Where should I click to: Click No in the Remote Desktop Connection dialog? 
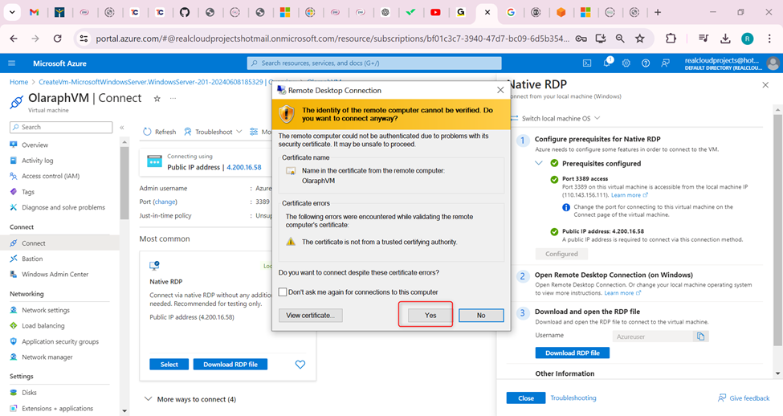click(481, 315)
